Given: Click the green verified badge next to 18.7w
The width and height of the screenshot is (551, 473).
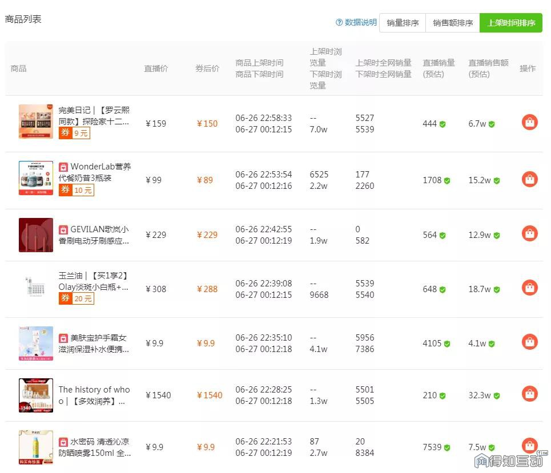Looking at the screenshot, I should coord(497,290).
